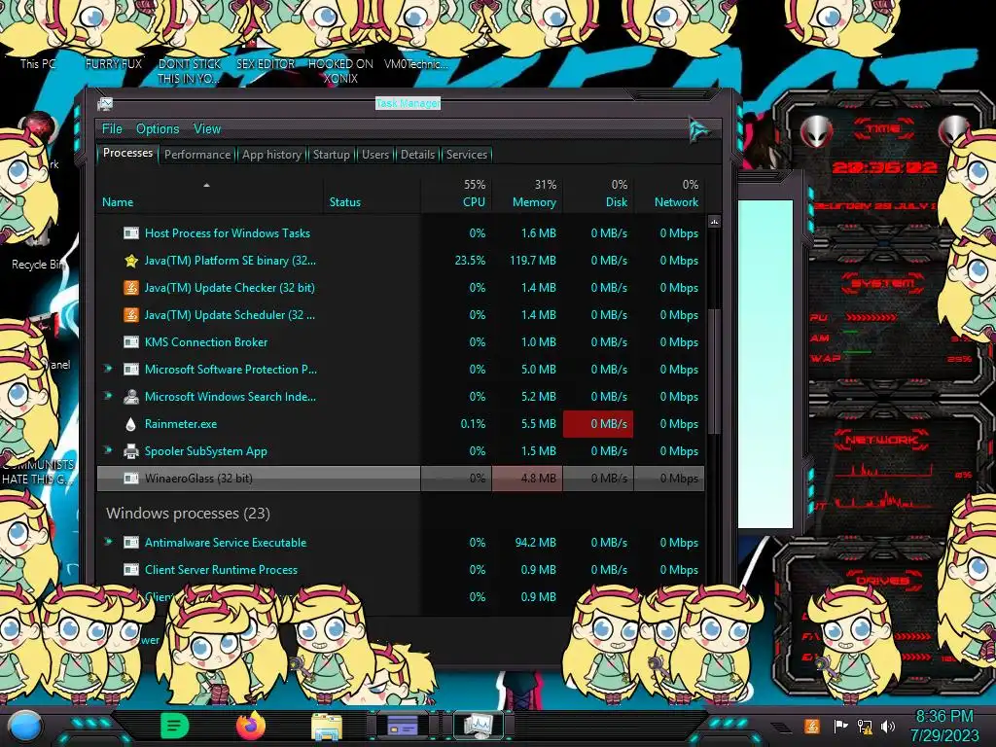The height and width of the screenshot is (747, 996).
Task: Select the Client Server Runtime Process row
Action: point(400,570)
